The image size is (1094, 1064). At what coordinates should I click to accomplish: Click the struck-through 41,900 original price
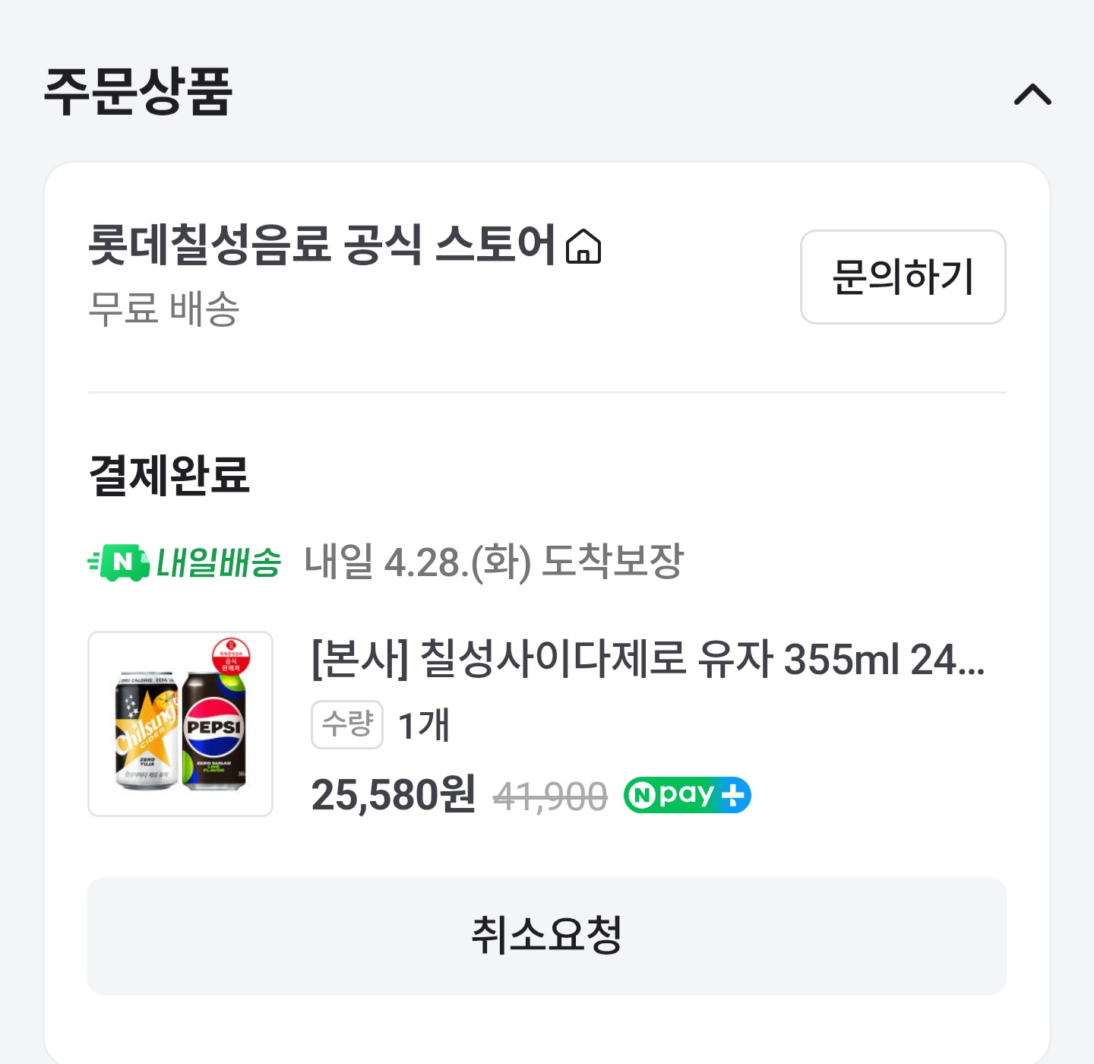tap(550, 796)
